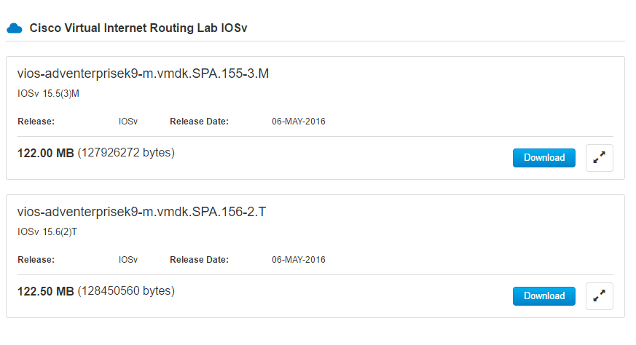The width and height of the screenshot is (636, 345).
Task: Expand details for the 156-2.T image
Action: tap(599, 296)
